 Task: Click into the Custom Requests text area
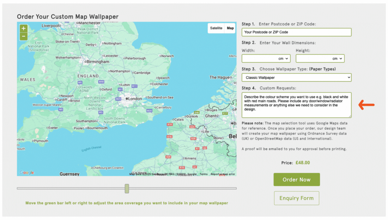tap(296, 105)
